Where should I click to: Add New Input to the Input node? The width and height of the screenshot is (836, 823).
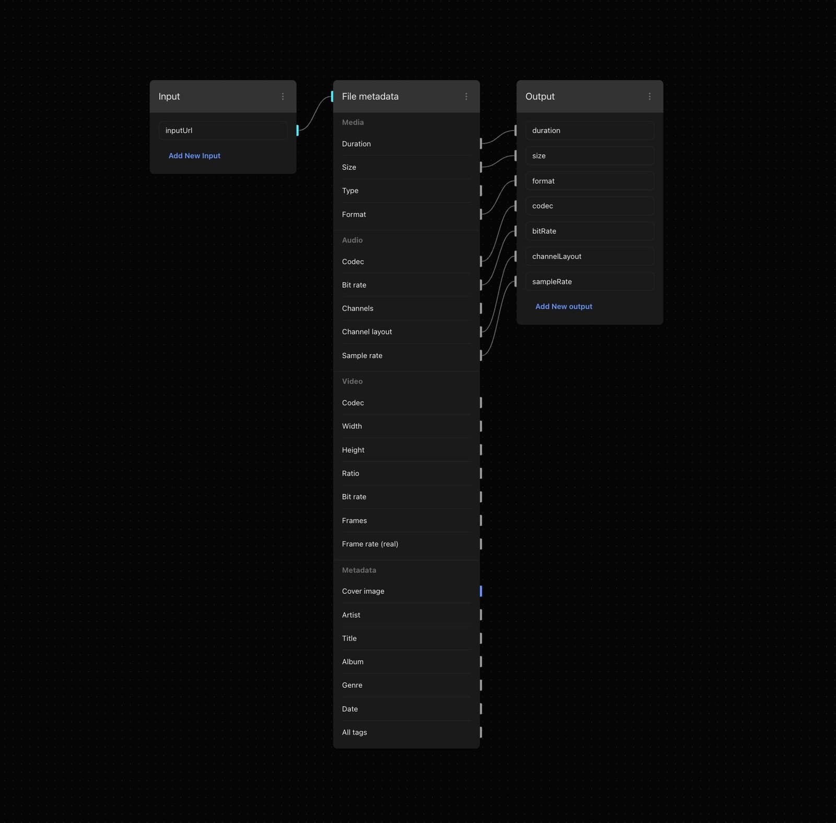click(x=194, y=156)
